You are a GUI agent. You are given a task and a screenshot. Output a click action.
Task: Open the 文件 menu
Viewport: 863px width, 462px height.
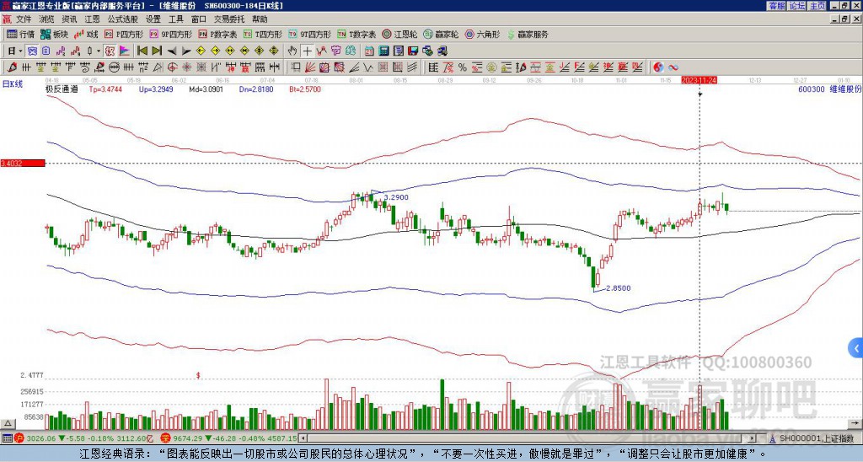click(x=23, y=19)
